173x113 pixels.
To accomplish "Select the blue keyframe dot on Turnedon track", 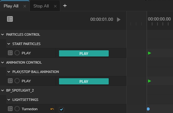I will [x=148, y=109].
